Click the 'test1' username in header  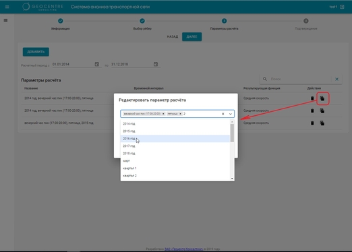(333, 7)
